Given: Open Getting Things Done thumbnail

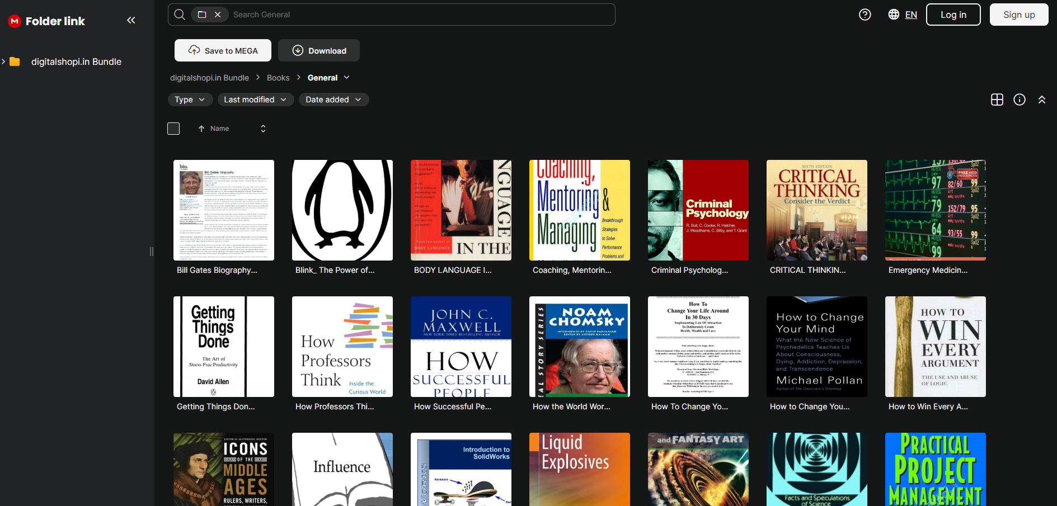Looking at the screenshot, I should (x=224, y=347).
